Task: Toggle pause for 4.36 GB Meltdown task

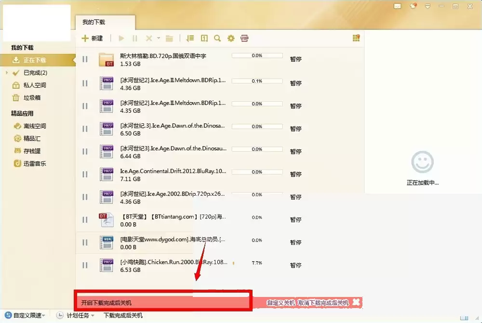Action: pos(85,83)
